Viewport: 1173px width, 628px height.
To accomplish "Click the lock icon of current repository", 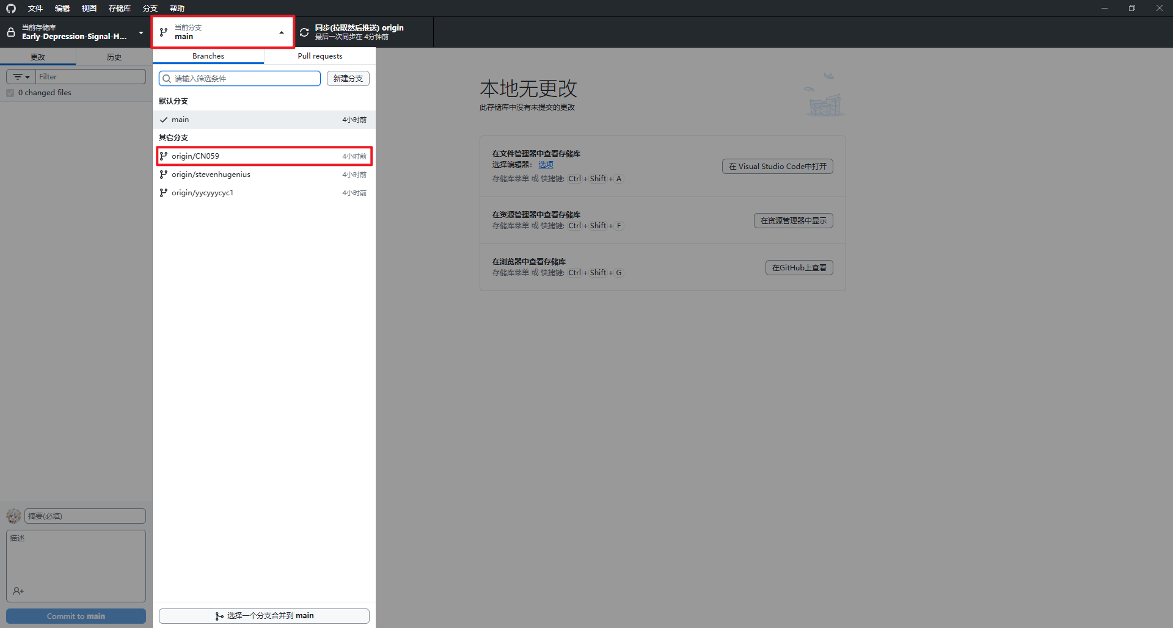I will click(11, 32).
